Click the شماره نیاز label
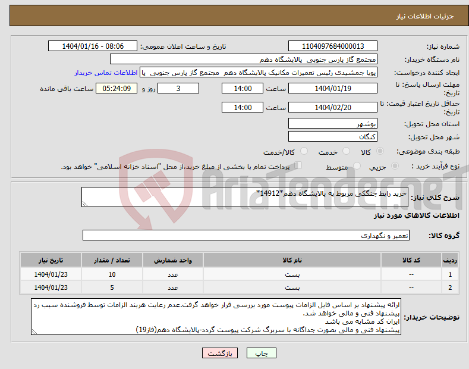 pos(443,47)
